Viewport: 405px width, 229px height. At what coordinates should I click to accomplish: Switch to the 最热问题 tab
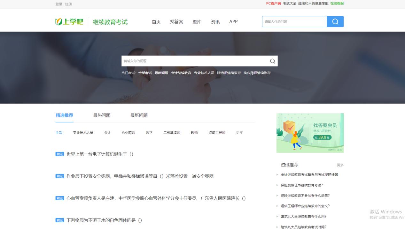tap(102, 115)
